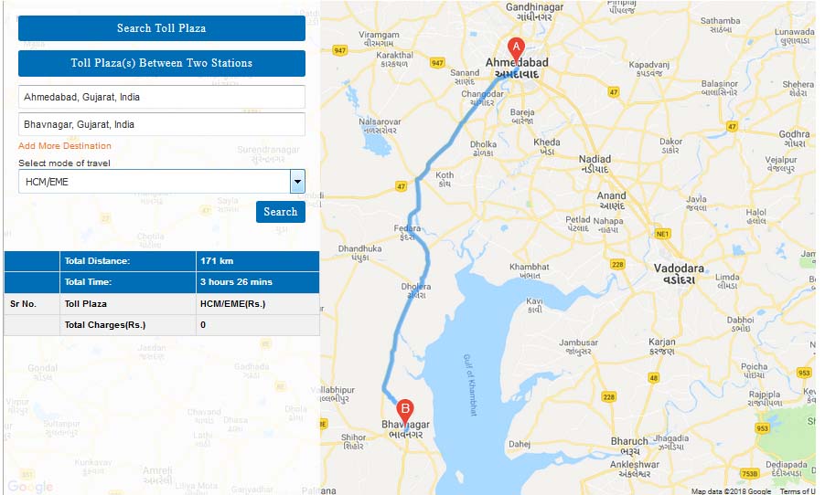Click highway 947 shield near Viramgam
The width and height of the screenshot is (825, 495).
click(340, 50)
